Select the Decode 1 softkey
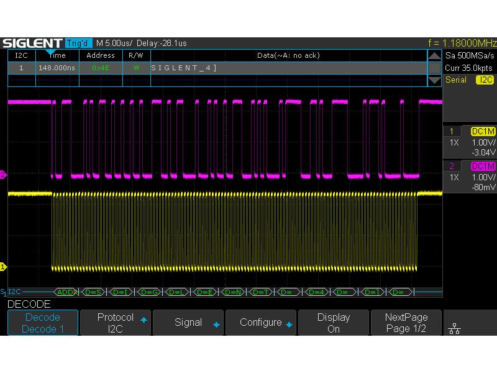The image size is (497, 373). click(43, 323)
